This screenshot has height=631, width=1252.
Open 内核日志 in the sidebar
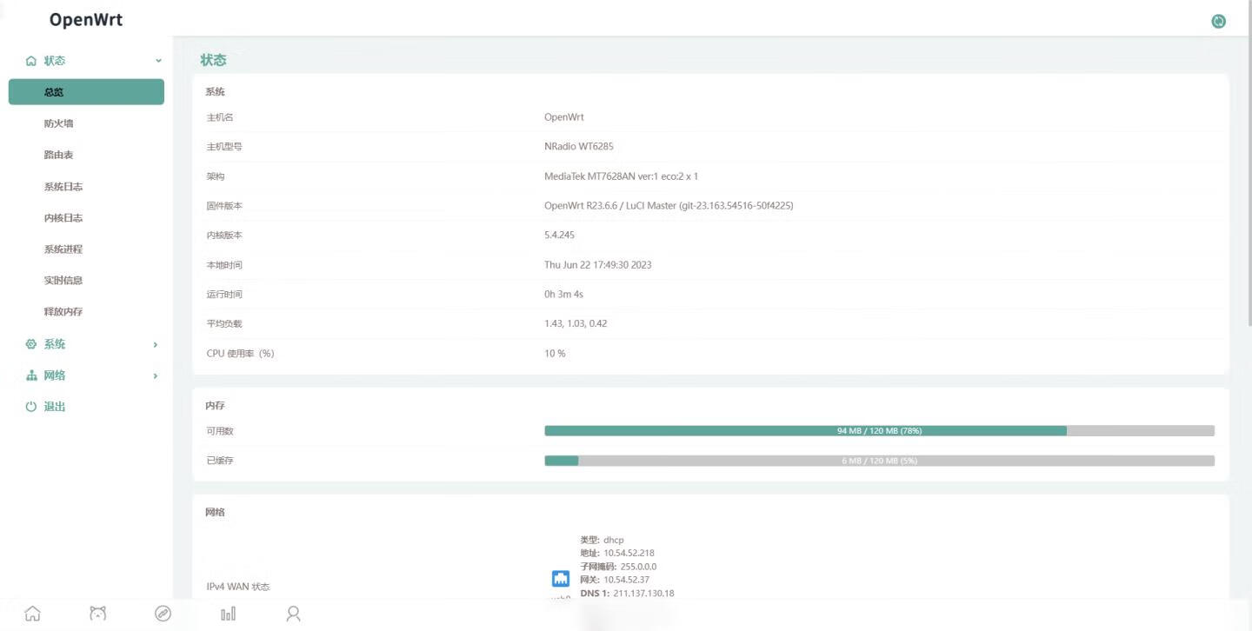pos(63,218)
